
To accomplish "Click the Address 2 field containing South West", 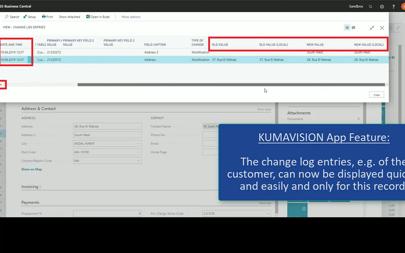I will click(x=107, y=135).
